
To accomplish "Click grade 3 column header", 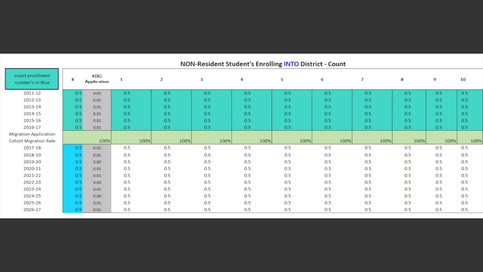I will (202, 79).
